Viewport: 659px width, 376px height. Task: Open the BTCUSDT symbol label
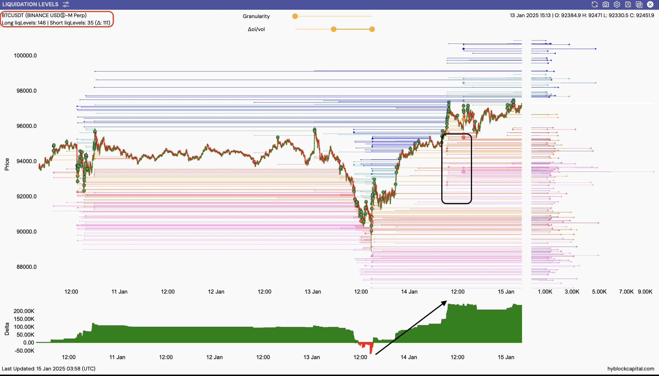coord(44,15)
